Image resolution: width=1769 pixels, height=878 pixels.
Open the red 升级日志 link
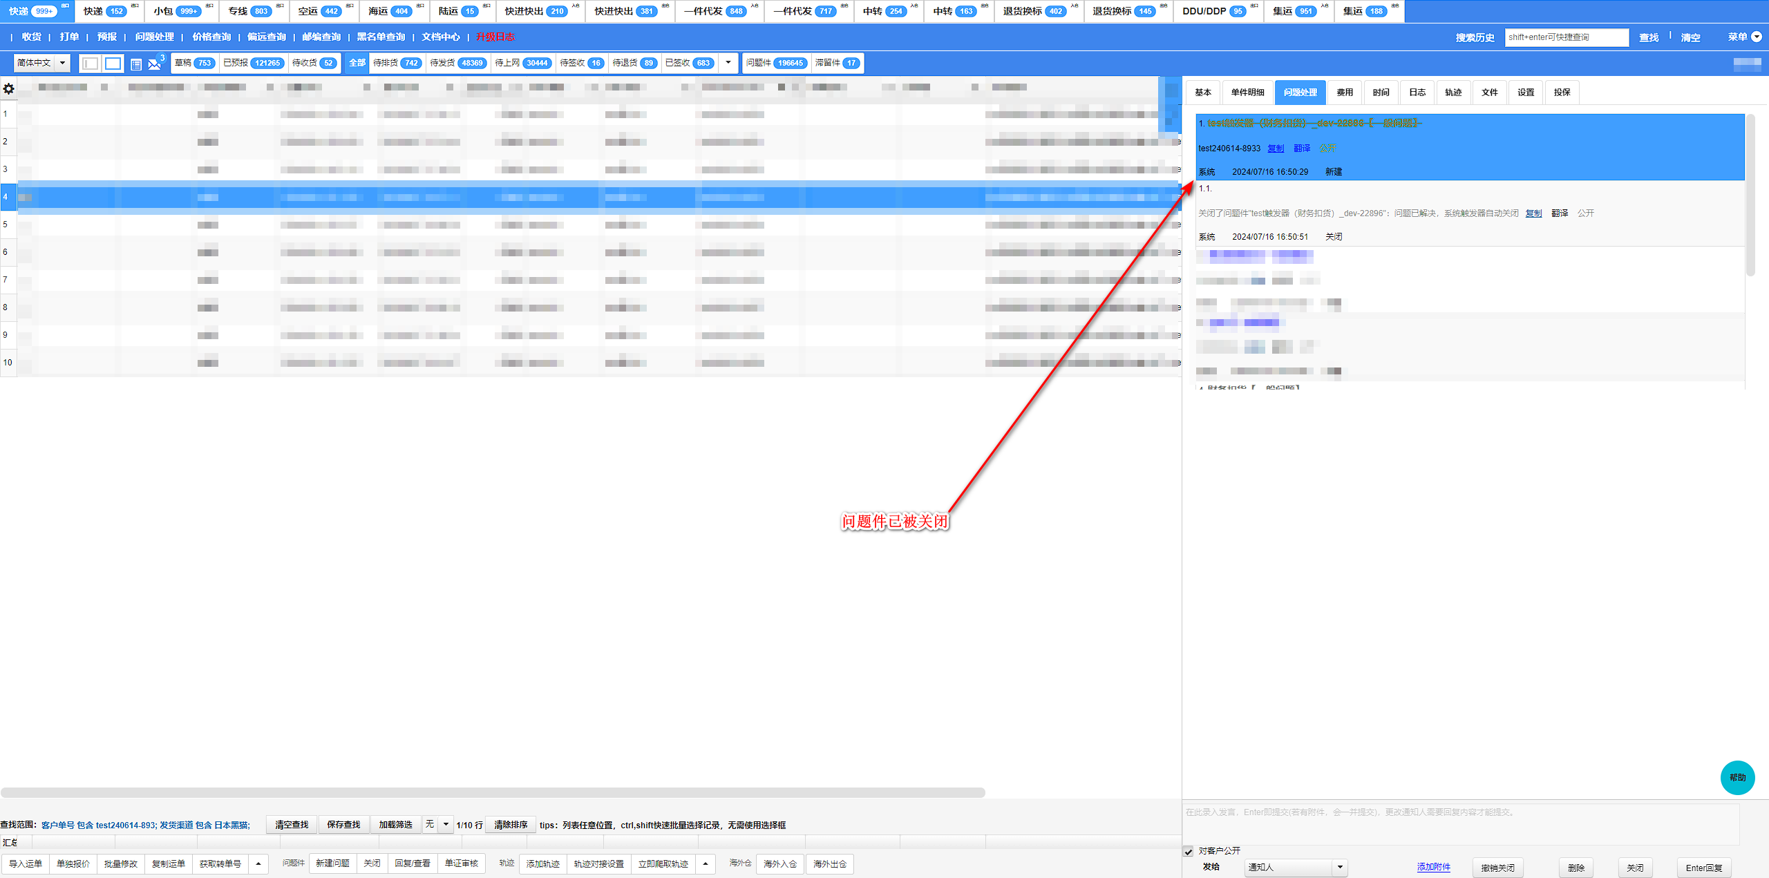(495, 37)
